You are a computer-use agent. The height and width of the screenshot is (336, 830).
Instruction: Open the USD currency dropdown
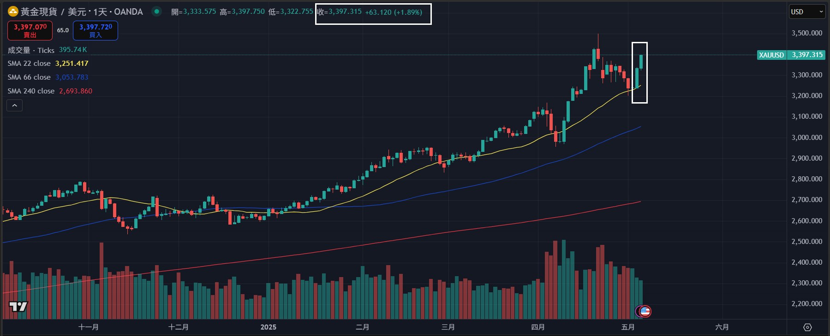click(x=806, y=12)
